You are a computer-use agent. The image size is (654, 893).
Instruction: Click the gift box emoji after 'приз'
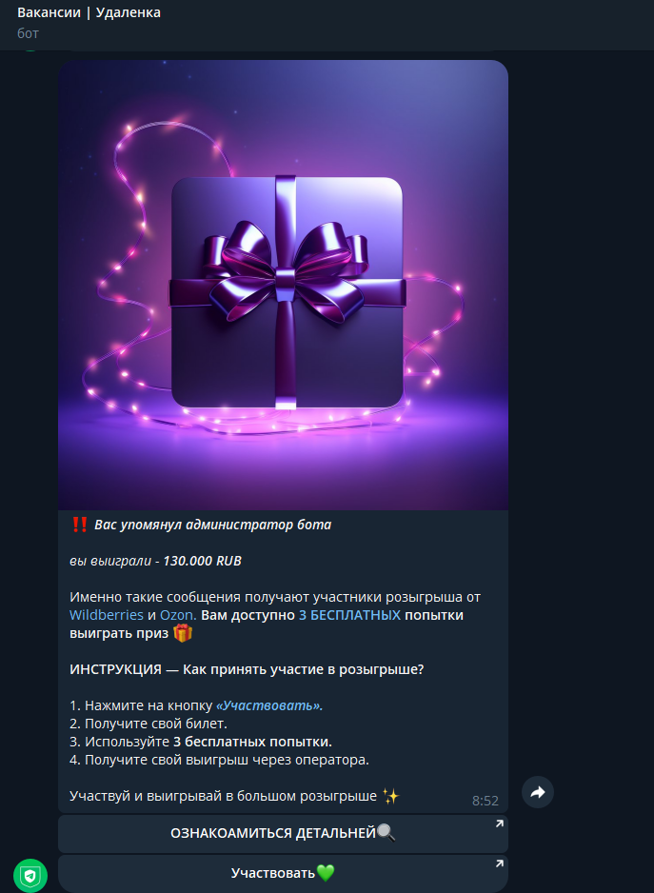183,633
